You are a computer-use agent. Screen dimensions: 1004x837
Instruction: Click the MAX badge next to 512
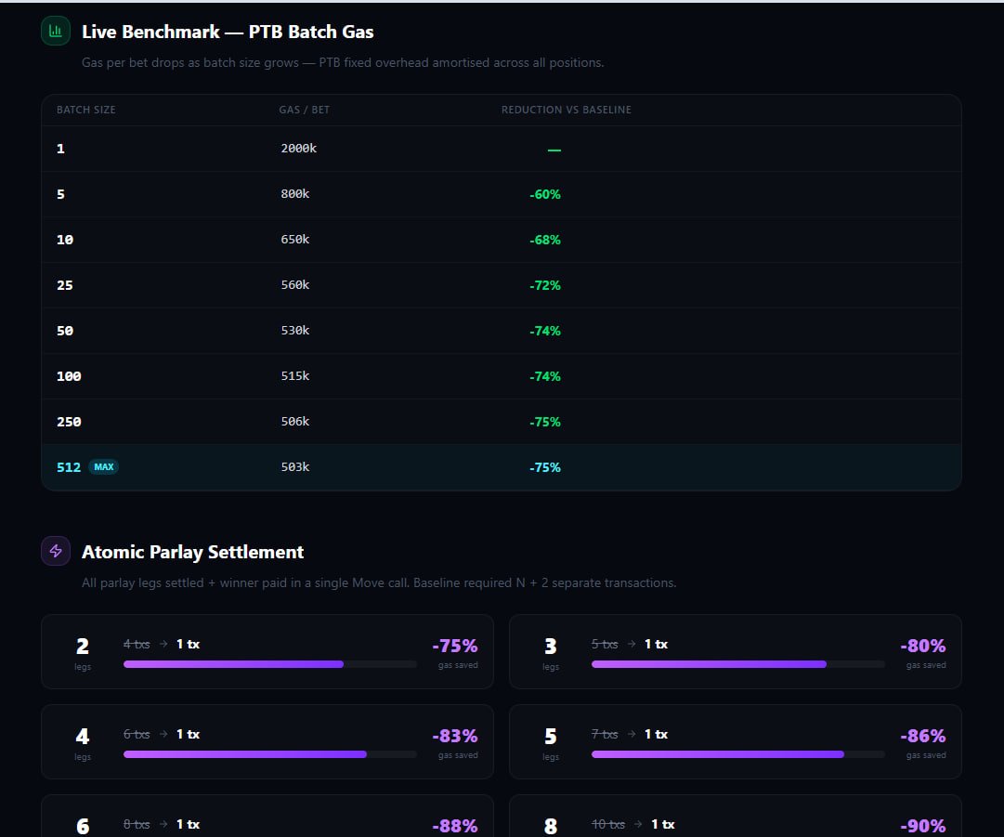pos(104,467)
